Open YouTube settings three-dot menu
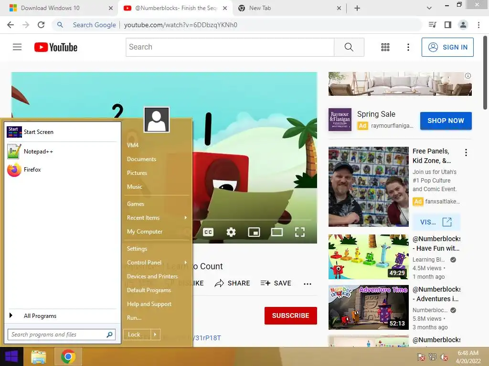This screenshot has height=366, width=489. point(408,47)
